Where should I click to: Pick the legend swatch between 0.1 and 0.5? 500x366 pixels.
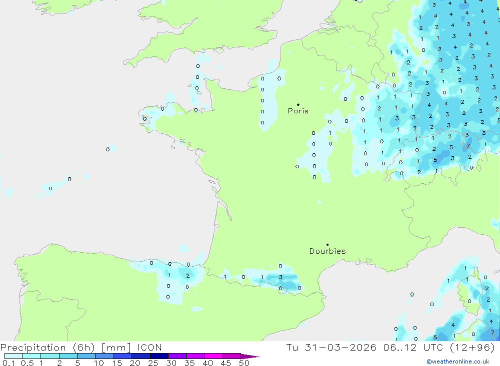coord(13,356)
